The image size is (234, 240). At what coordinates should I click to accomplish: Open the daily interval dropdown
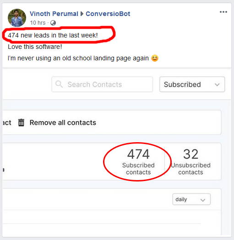[x=191, y=199]
